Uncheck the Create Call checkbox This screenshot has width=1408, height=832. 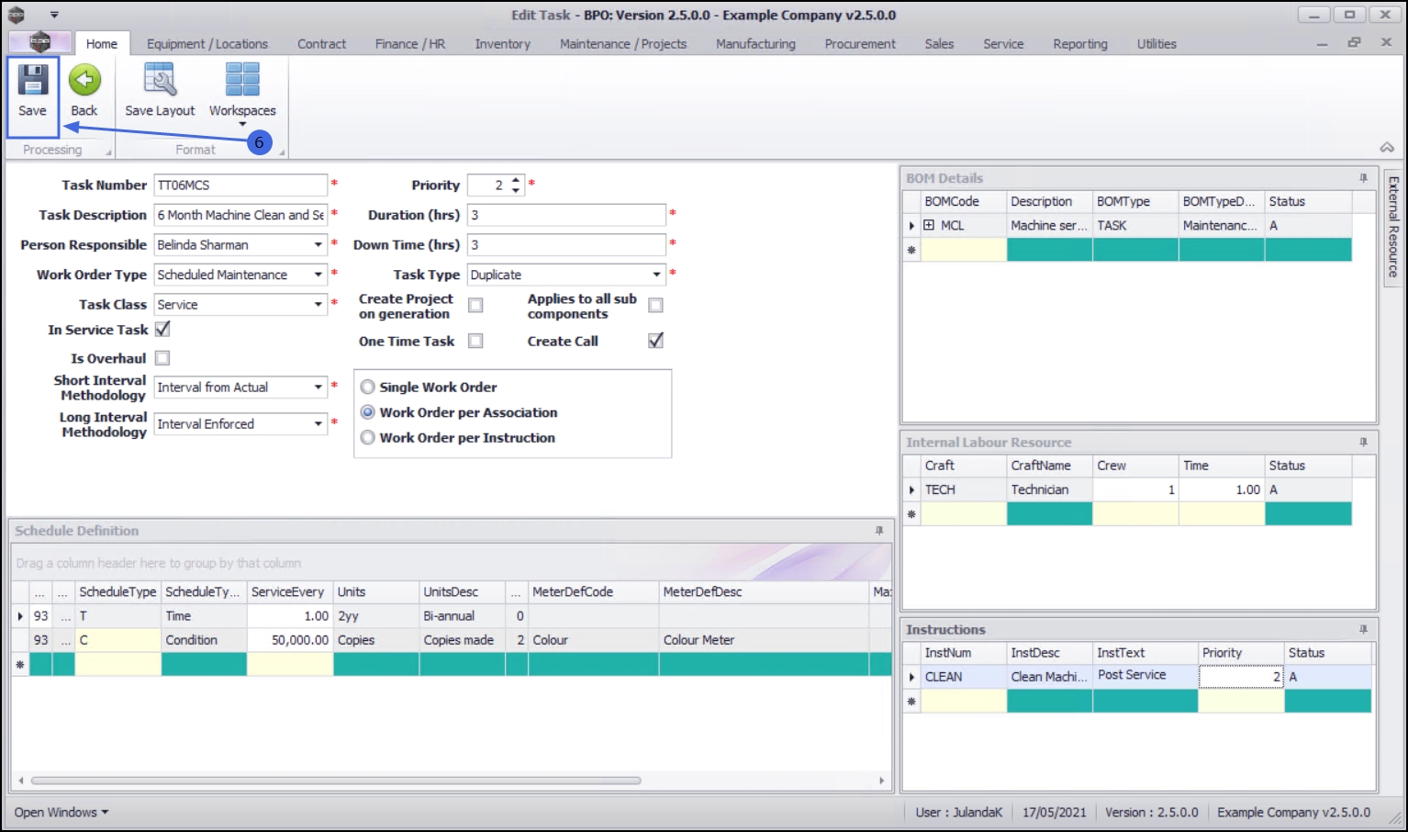point(655,341)
